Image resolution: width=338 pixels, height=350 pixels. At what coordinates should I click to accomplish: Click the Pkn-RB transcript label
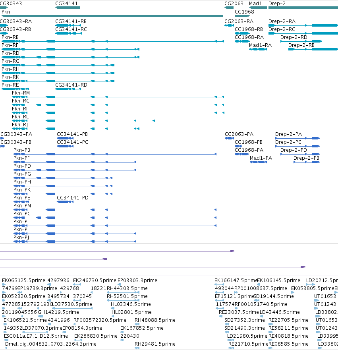tap(10, 37)
